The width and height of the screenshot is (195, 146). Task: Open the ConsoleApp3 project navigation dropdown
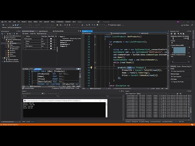pos(96,33)
